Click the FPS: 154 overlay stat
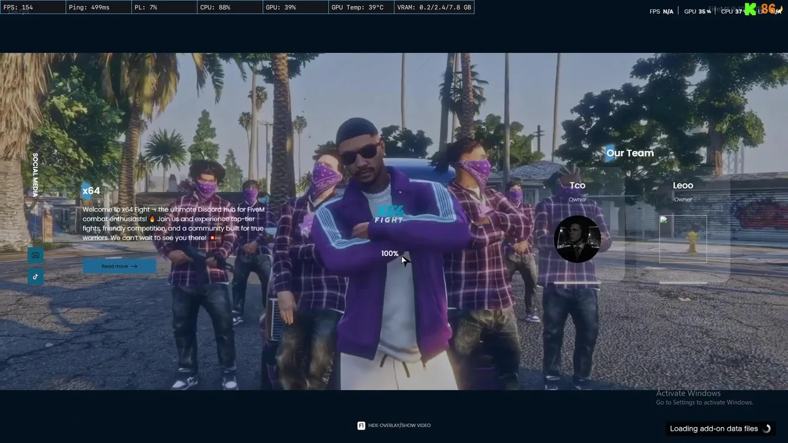 coord(33,7)
